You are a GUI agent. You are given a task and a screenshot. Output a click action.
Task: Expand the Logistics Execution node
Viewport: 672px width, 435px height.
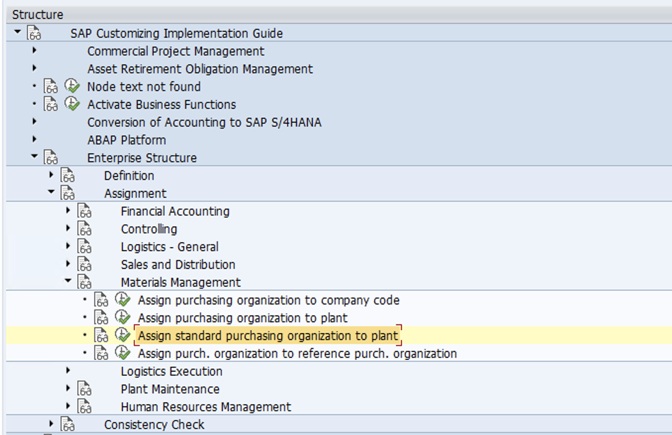click(x=68, y=370)
